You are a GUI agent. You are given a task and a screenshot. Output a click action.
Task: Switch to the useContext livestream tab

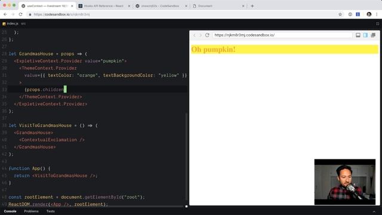point(47,6)
